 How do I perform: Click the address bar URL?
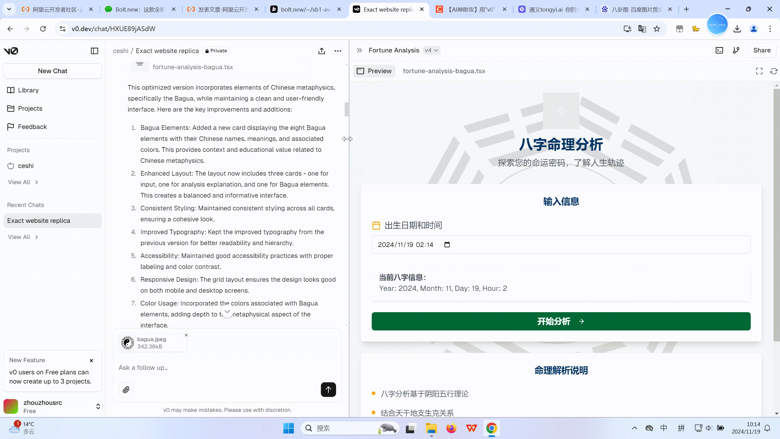[x=113, y=29]
